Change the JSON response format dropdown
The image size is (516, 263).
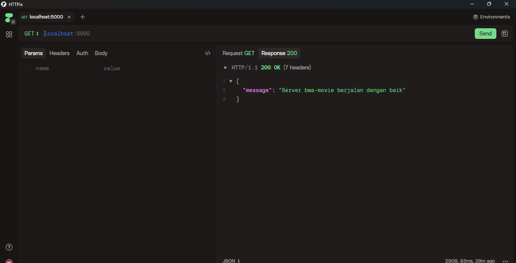click(x=231, y=261)
